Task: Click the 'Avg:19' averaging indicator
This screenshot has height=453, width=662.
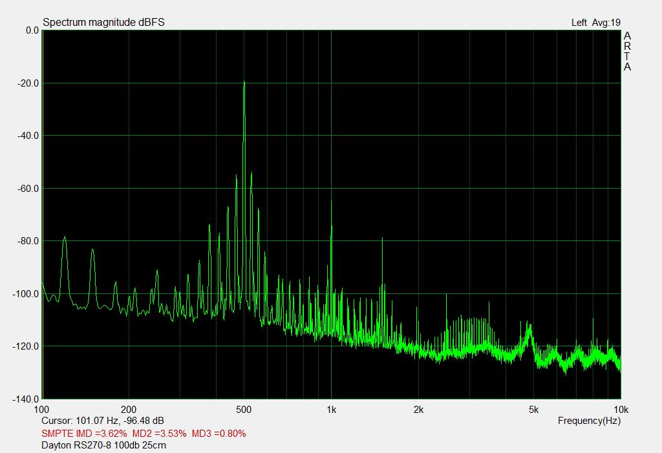Action: [606, 23]
